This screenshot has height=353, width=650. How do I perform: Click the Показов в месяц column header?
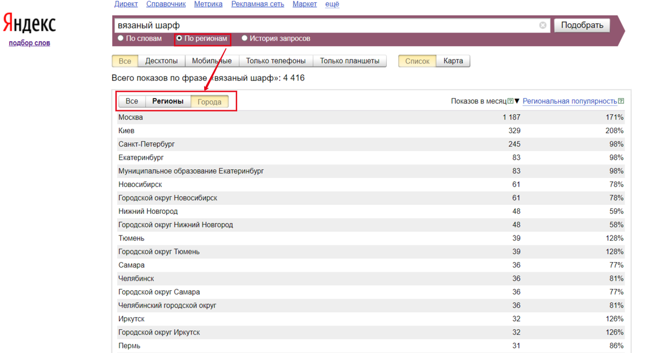click(x=479, y=101)
